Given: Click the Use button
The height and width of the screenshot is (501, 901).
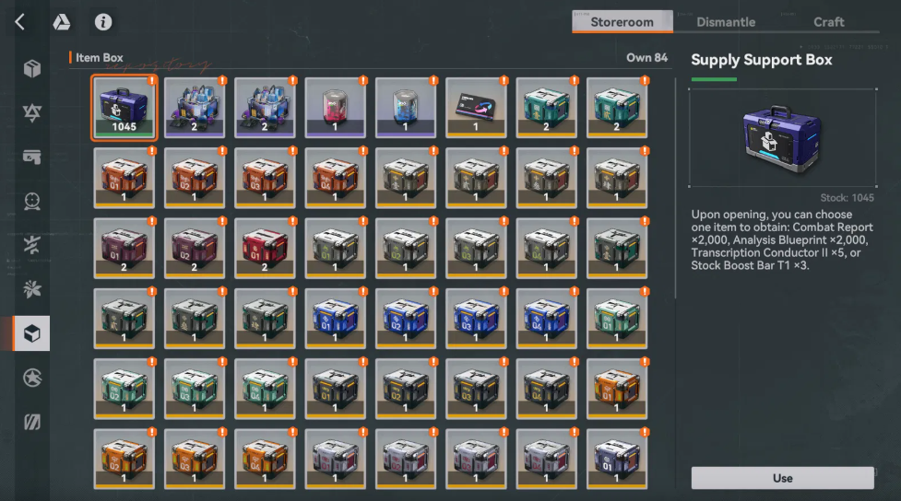Looking at the screenshot, I should click(x=783, y=478).
